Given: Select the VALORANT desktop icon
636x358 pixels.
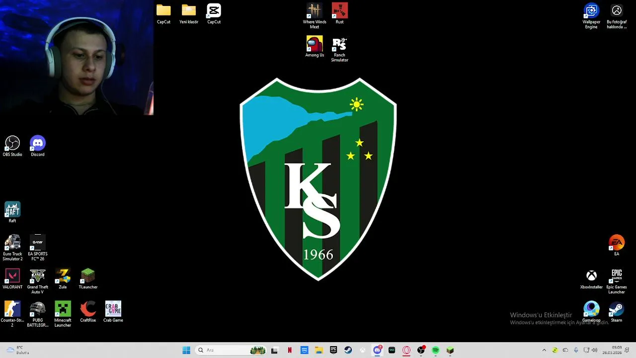Looking at the screenshot, I should coord(12,279).
